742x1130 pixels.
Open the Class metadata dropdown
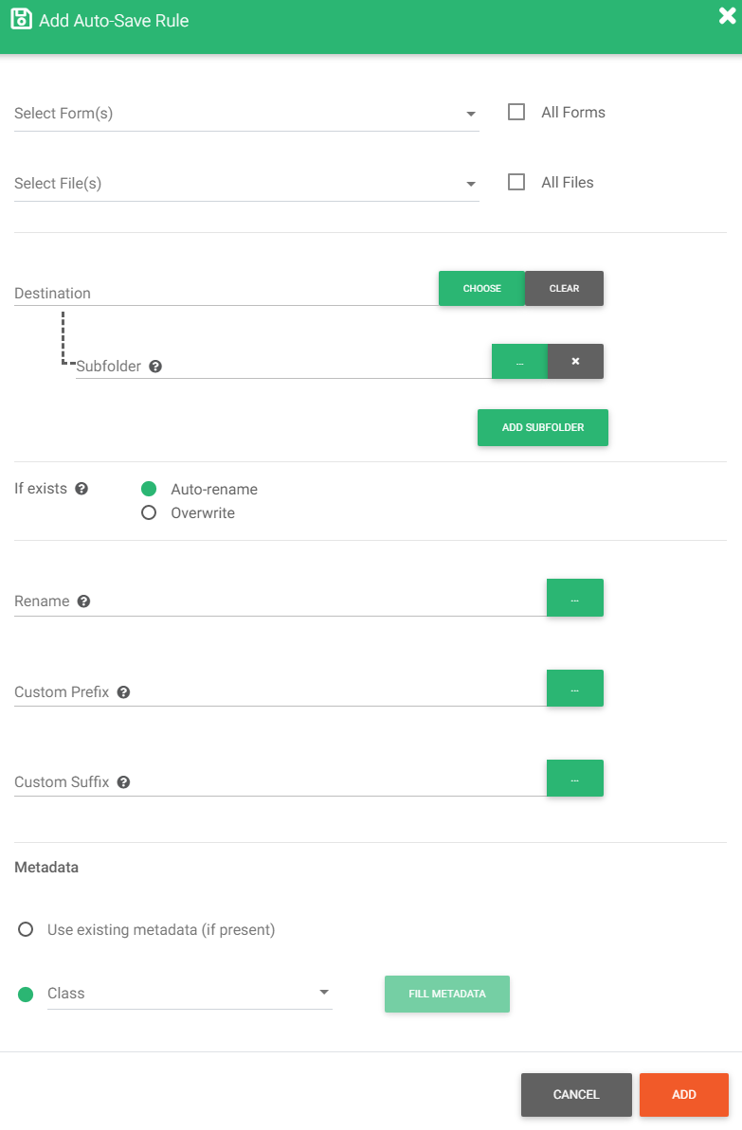click(323, 991)
